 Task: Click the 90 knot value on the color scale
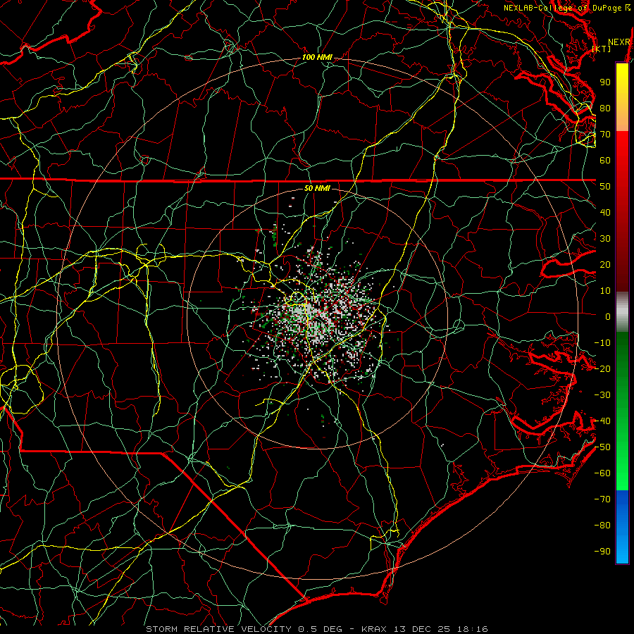(605, 82)
